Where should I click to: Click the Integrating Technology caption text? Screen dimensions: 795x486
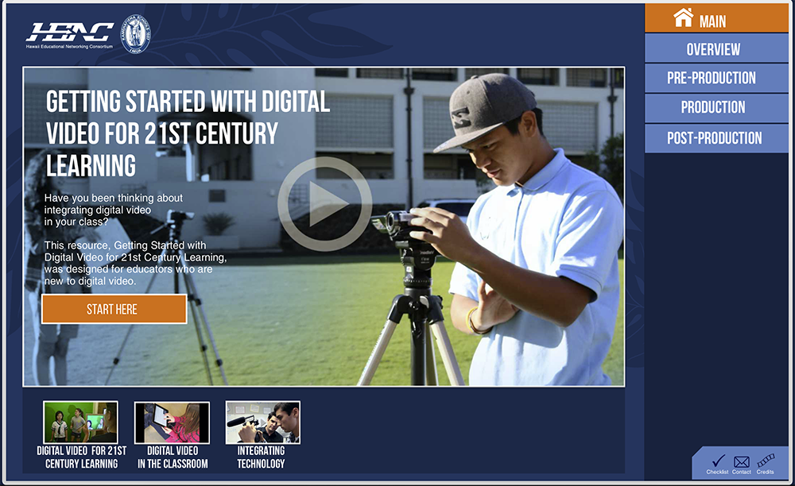(261, 457)
